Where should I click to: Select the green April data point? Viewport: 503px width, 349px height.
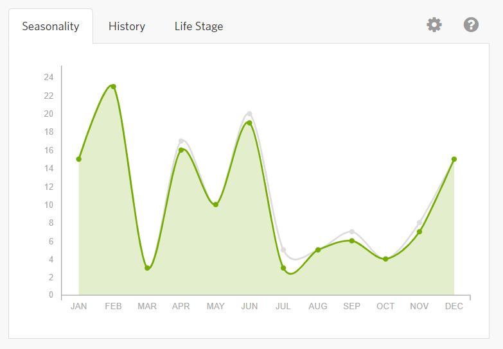[x=181, y=150]
